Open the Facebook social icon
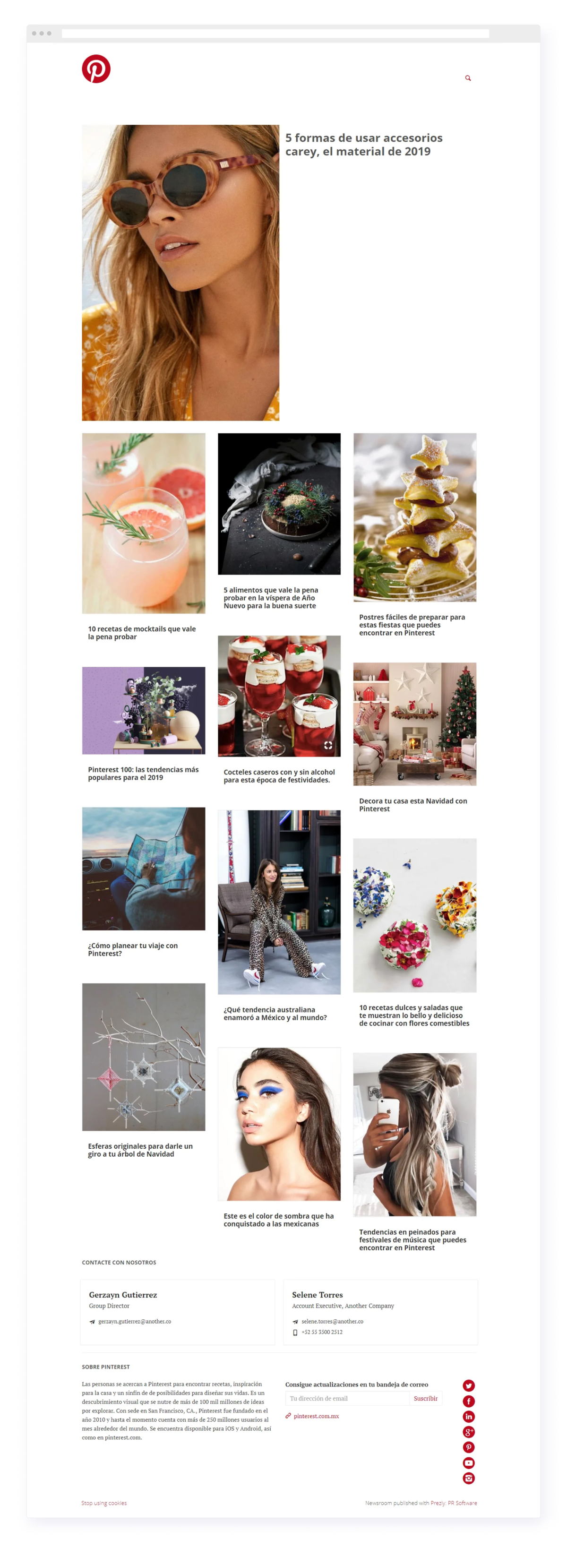Screen dimensions: 567x1548 coord(469,1401)
